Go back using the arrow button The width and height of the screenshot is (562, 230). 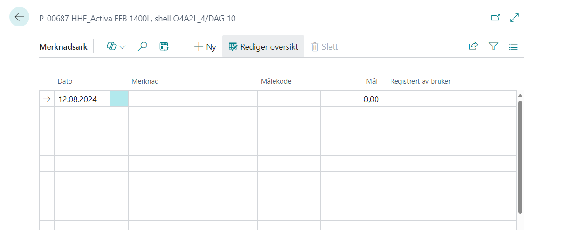19,17
